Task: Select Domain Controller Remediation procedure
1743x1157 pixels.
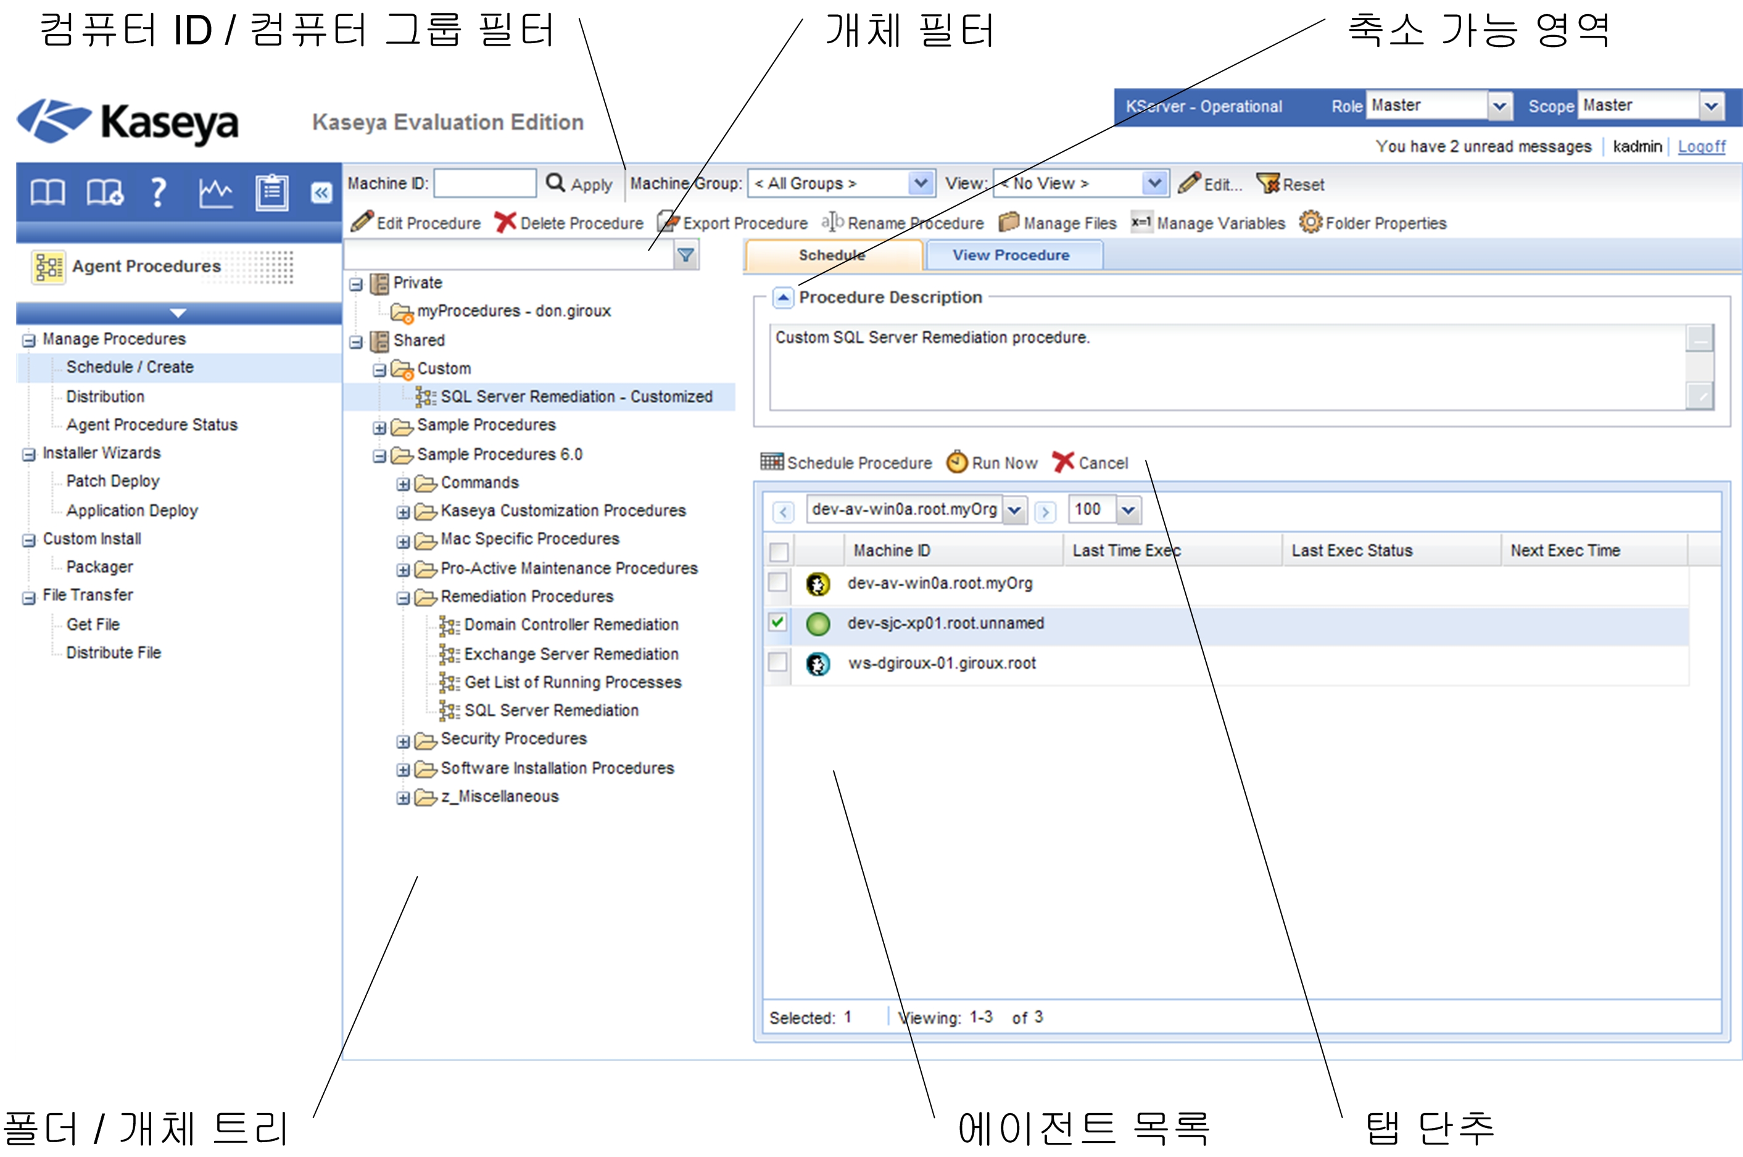Action: [x=571, y=625]
